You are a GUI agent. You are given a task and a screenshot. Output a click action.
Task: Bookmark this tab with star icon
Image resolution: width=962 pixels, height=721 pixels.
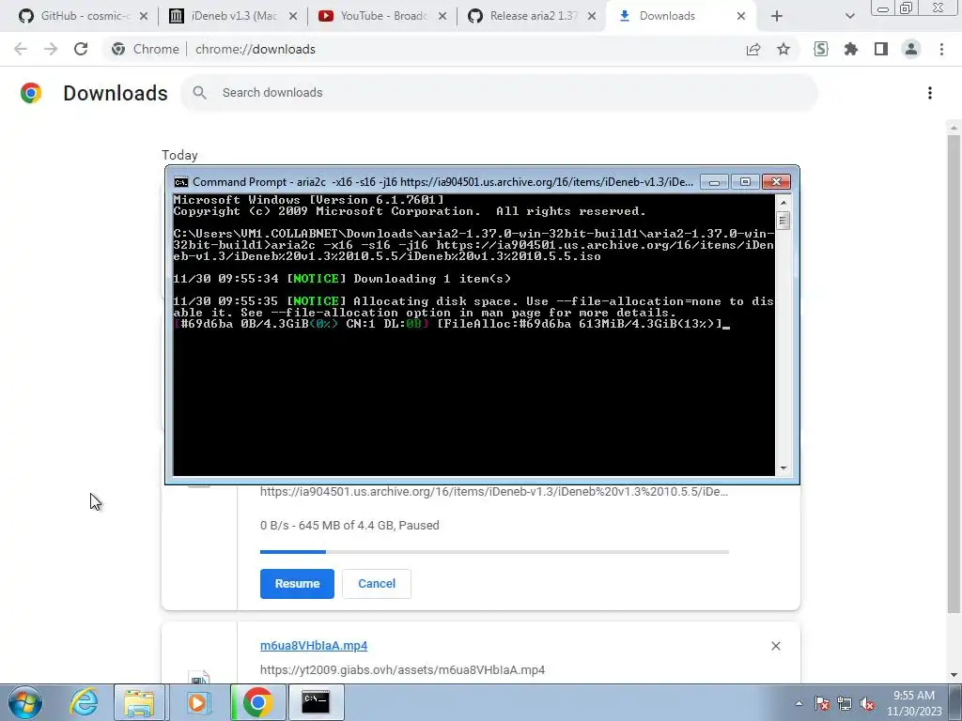(784, 49)
